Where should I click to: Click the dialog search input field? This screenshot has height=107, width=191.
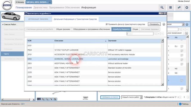point(140,34)
